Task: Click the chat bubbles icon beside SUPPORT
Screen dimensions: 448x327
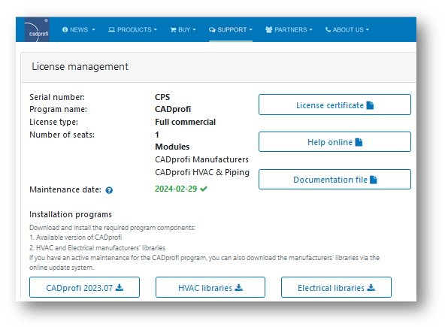Action: [x=212, y=30]
